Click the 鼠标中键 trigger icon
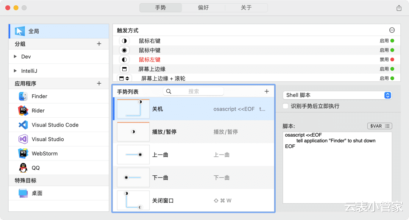Viewport: 409px width, 220px height. point(125,50)
